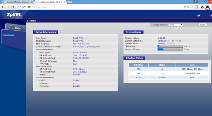This screenshot has height=116, width=212.
Task: Open the flame extension icon
Action: tap(202, 7)
